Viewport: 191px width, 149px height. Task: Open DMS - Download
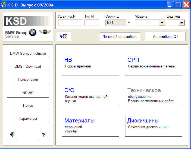tap(28, 66)
